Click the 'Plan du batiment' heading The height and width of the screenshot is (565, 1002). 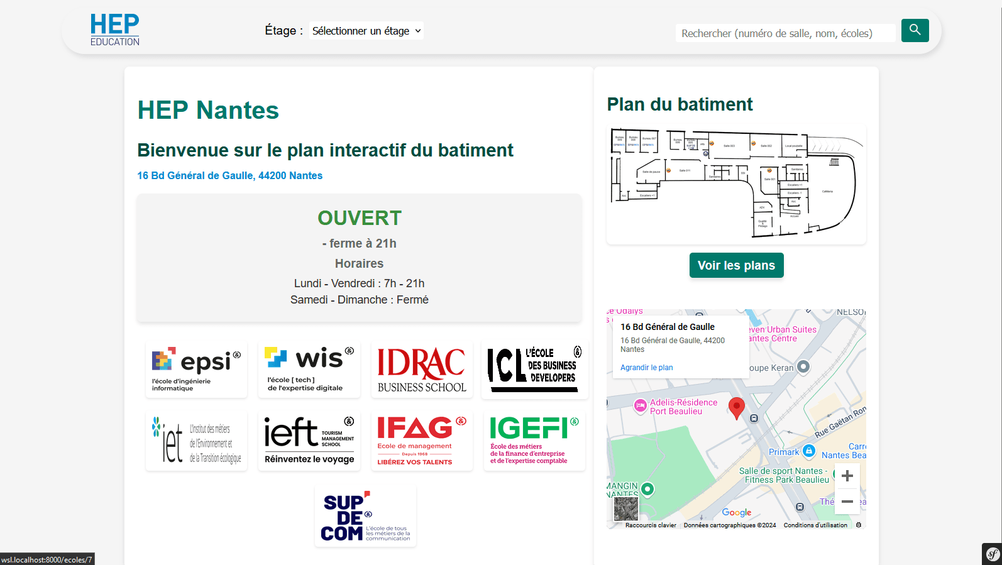[680, 104]
